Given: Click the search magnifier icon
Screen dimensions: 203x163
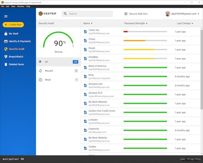Looking at the screenshot, I should [x=65, y=14].
